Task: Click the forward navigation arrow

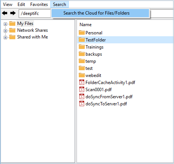Action: 13,13
